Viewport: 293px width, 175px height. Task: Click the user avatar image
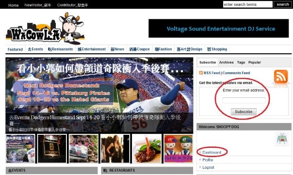pyautogui.click(x=282, y=139)
